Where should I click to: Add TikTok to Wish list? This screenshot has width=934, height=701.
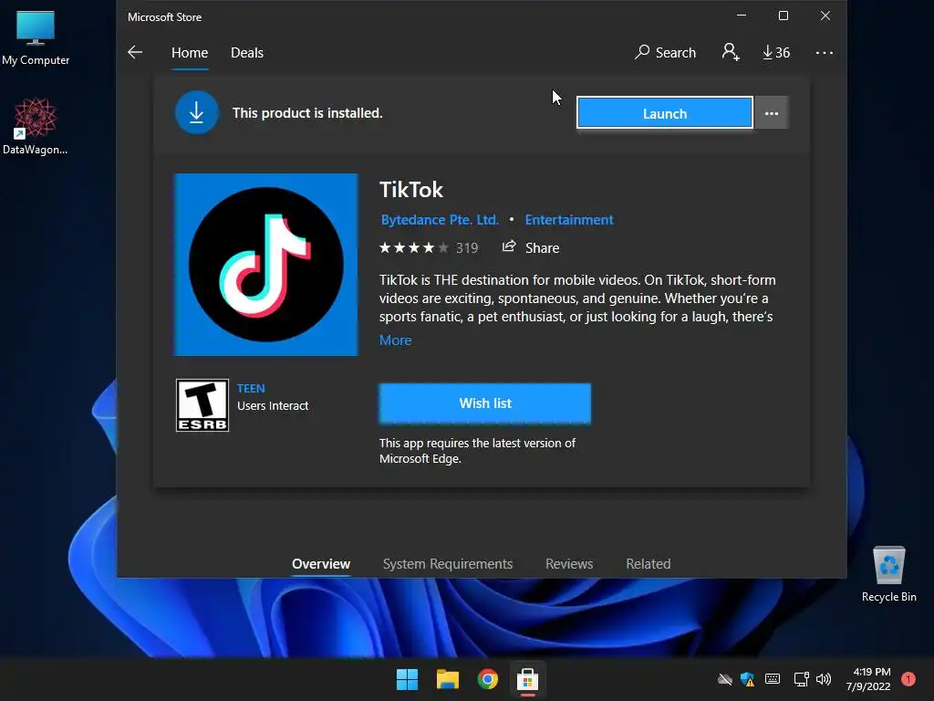pyautogui.click(x=485, y=403)
